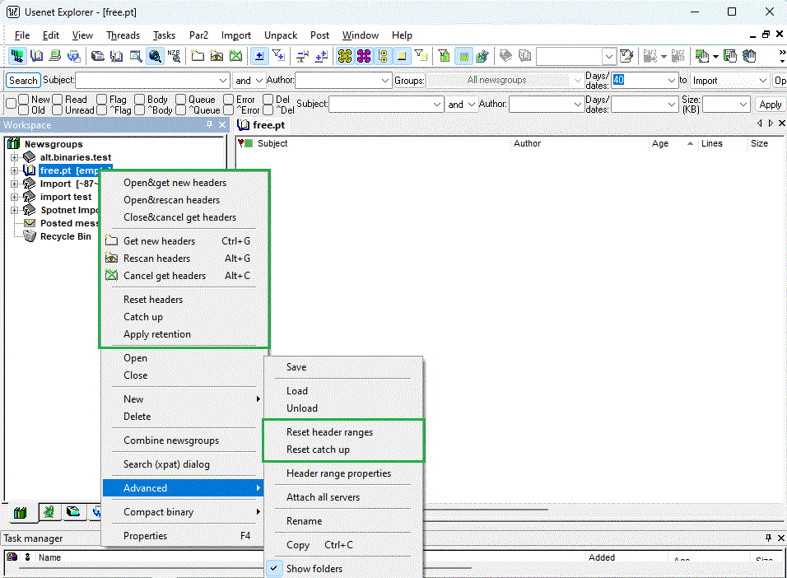Click the first yellow knot toolbar icon

[x=344, y=56]
